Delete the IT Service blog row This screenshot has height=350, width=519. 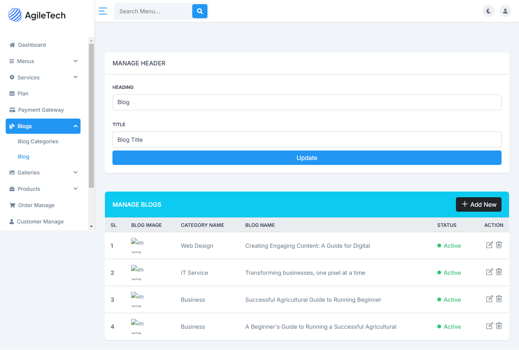pyautogui.click(x=499, y=272)
